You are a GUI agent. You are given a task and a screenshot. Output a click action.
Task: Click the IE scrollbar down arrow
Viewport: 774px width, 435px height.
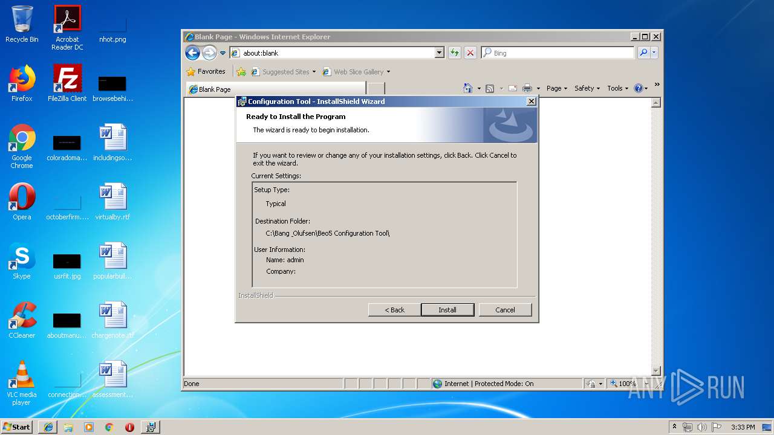click(x=656, y=370)
